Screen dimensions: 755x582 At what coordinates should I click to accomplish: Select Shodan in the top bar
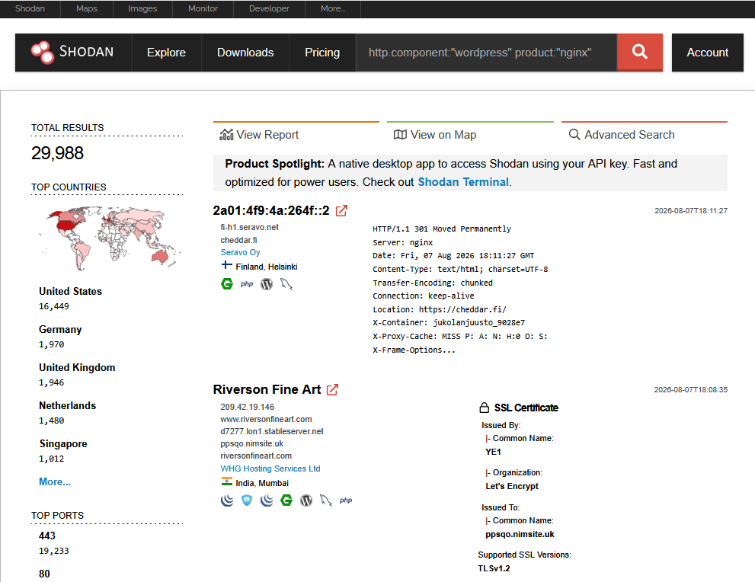point(30,8)
